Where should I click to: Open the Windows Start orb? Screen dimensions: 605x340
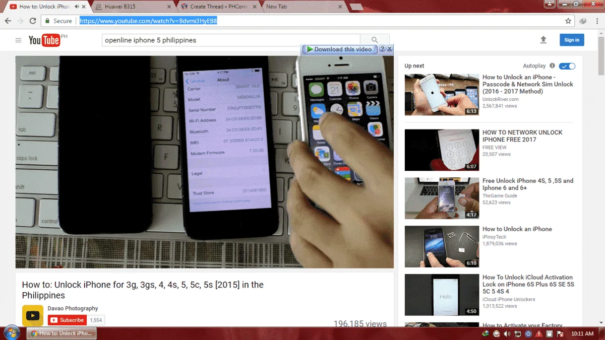point(11,333)
